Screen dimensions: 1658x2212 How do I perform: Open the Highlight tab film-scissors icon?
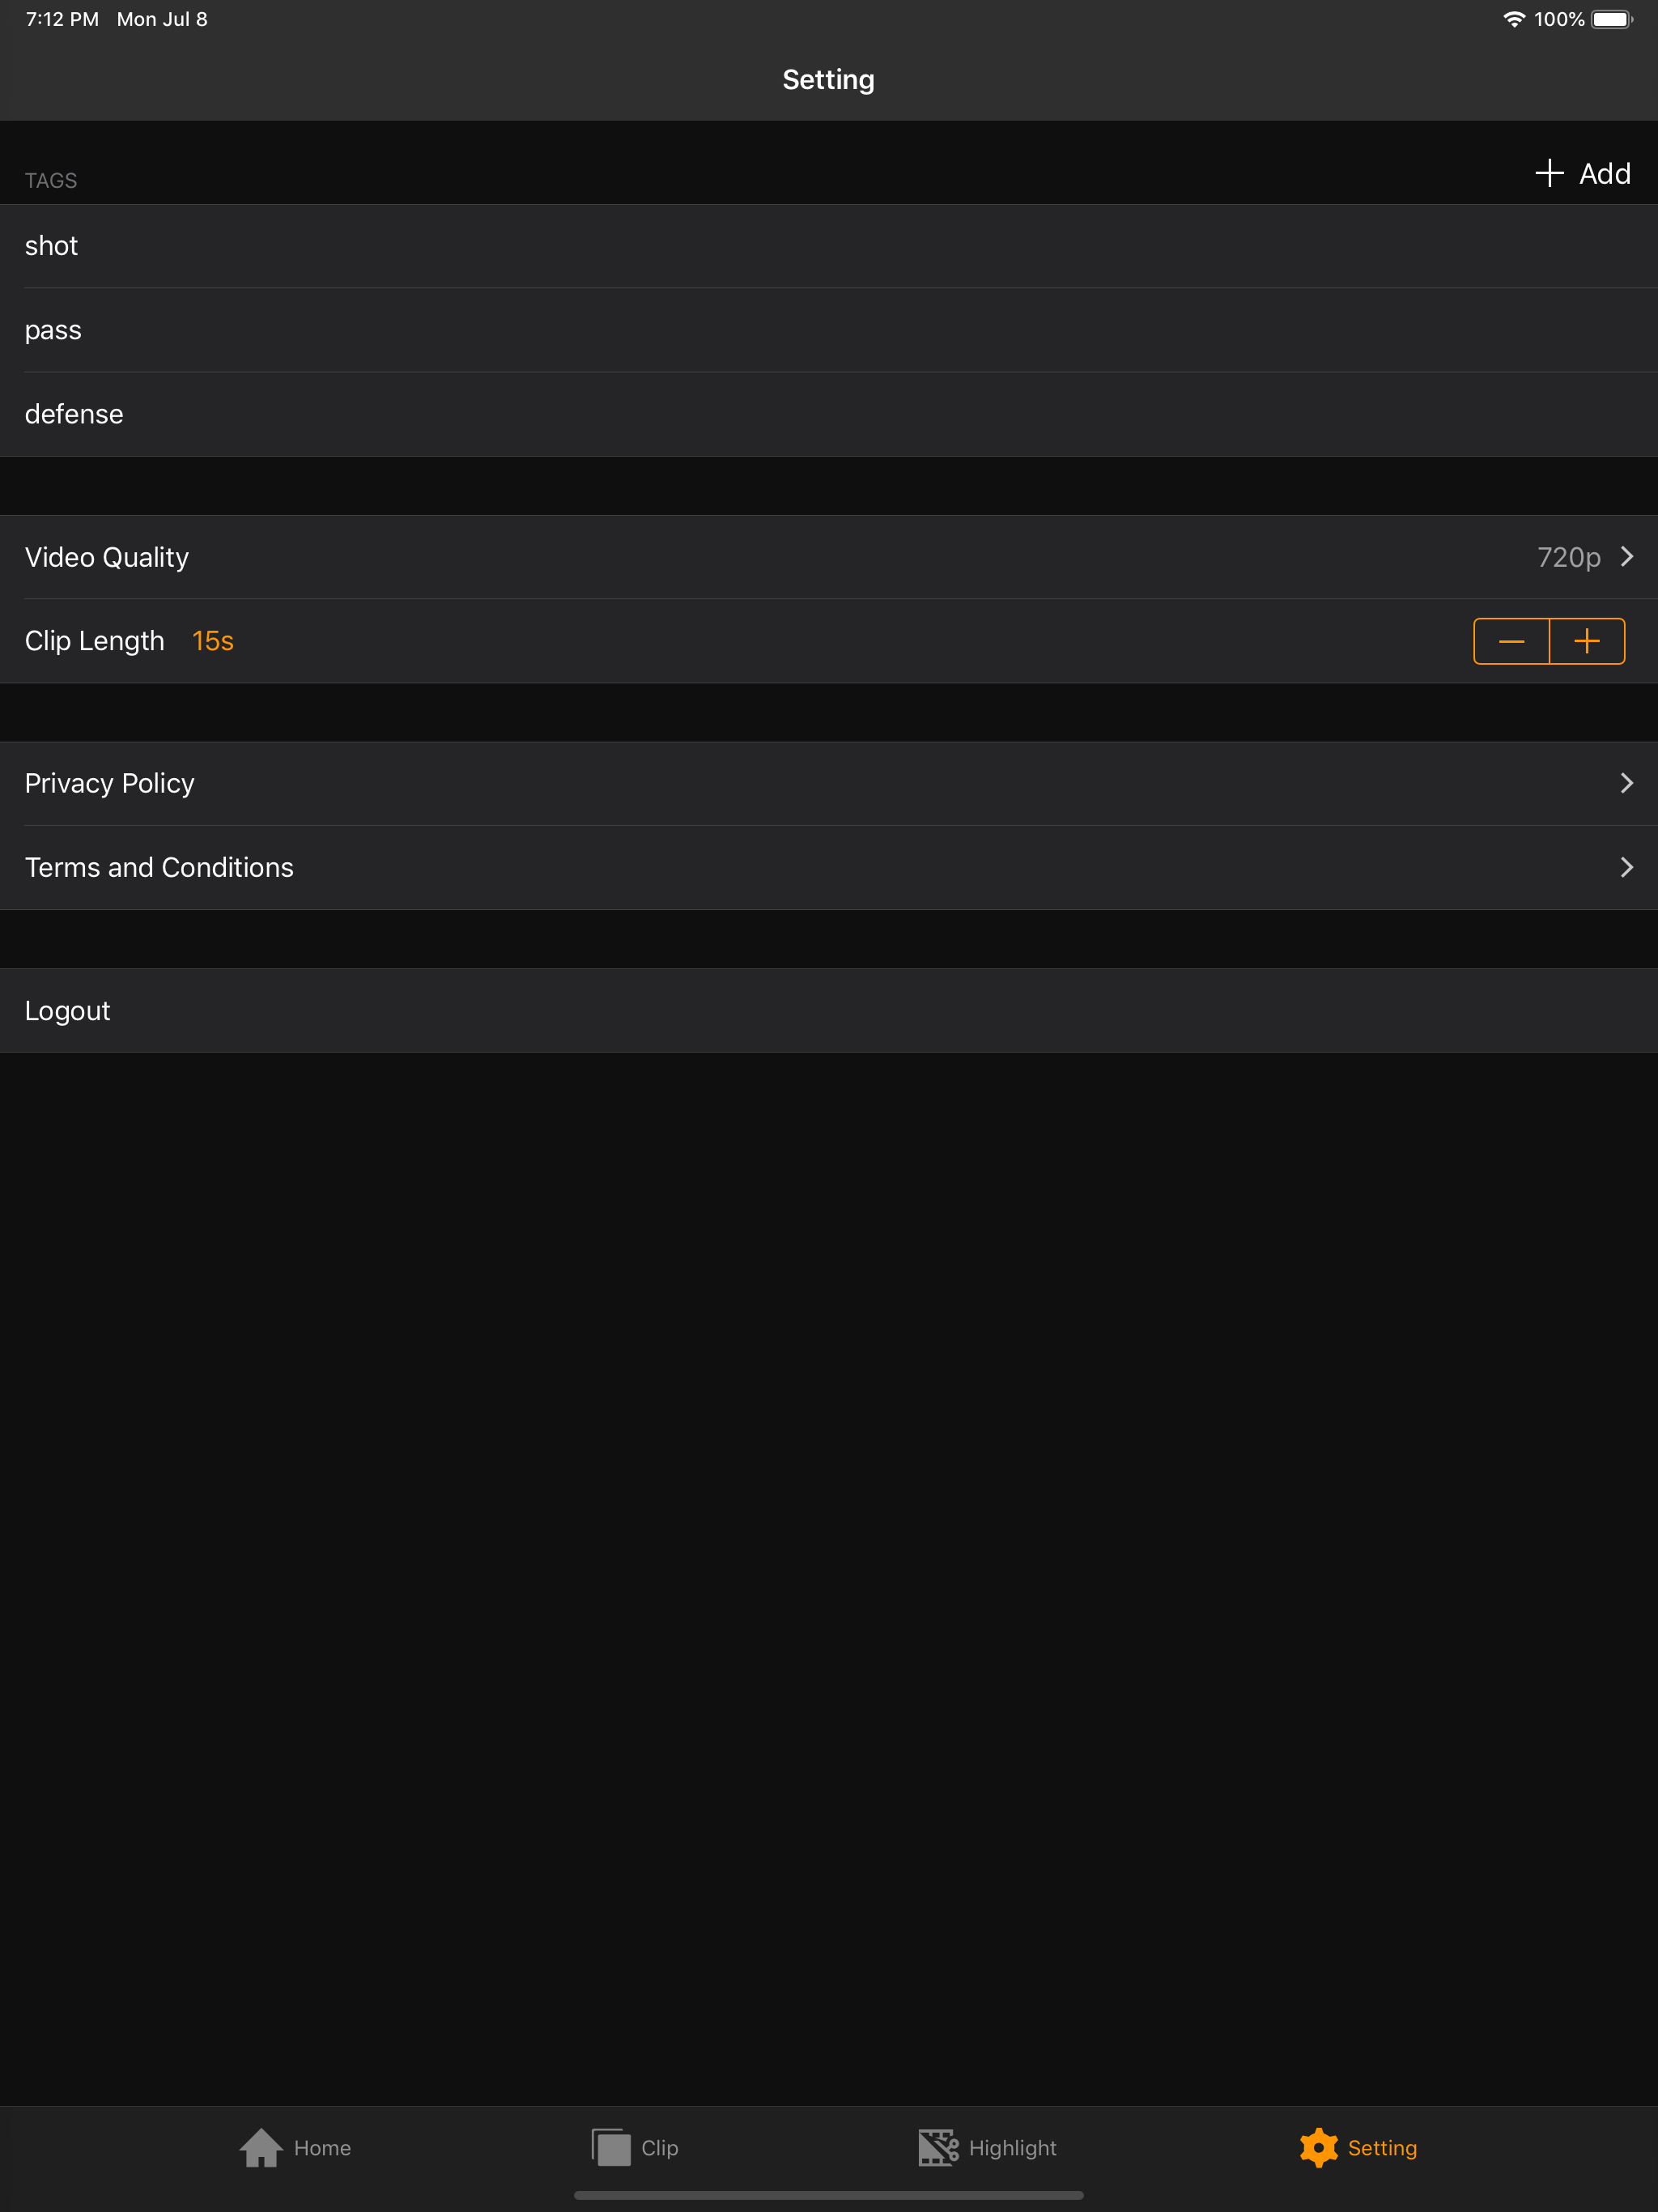pos(938,2147)
